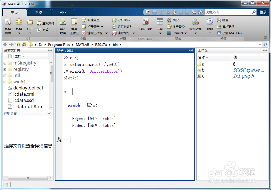271x190 pixels.
Task: Click the 帮助 help question mark icon
Action: 210,22
